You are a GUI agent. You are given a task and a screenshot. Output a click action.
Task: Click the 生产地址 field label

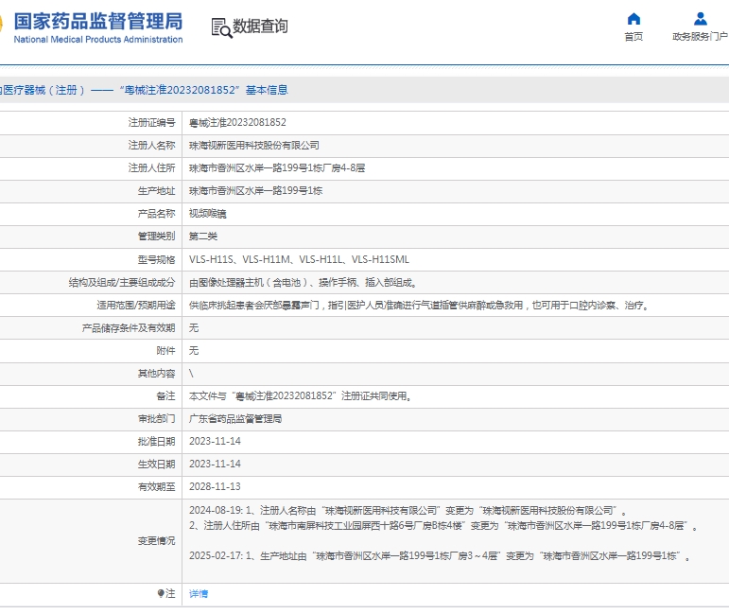156,191
